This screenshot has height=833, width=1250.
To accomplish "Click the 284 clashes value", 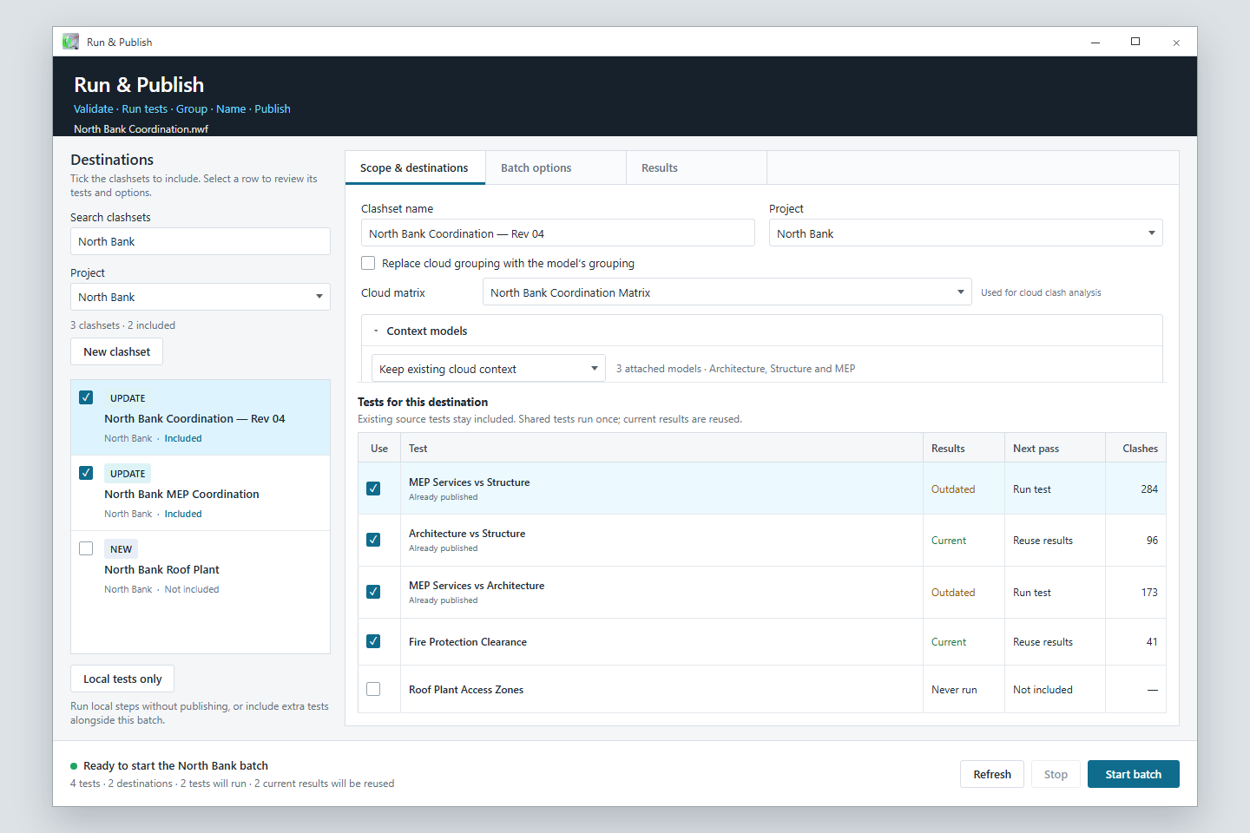I will 1149,489.
